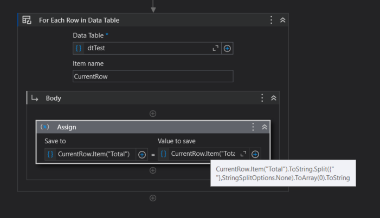This screenshot has height=218, width=380.
Task: Add activity below Assign inside Body
Action: point(153,170)
